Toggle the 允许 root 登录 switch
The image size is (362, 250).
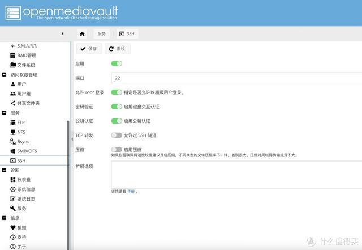pyautogui.click(x=117, y=92)
